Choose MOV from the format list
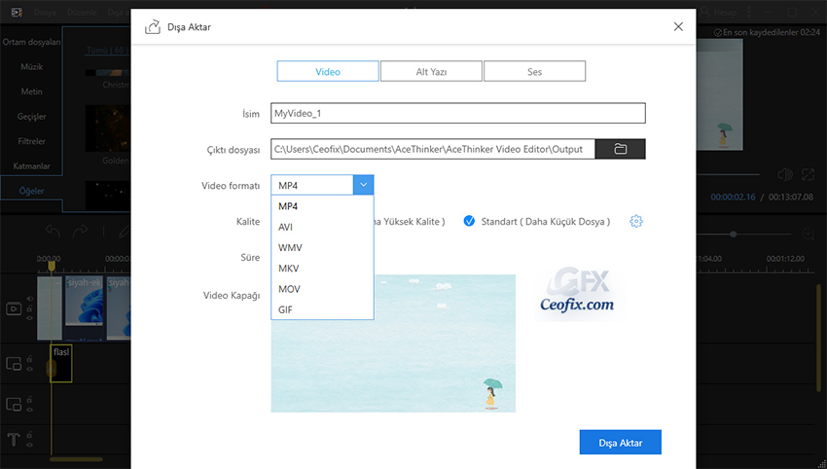Viewport: 827px width, 469px height. 322,289
